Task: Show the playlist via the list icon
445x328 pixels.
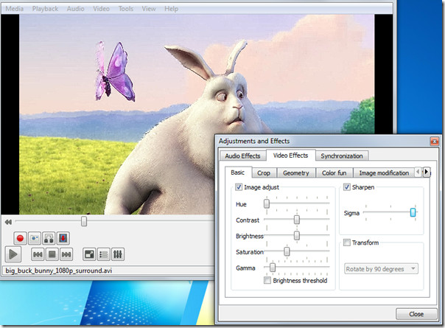Action: click(104, 254)
